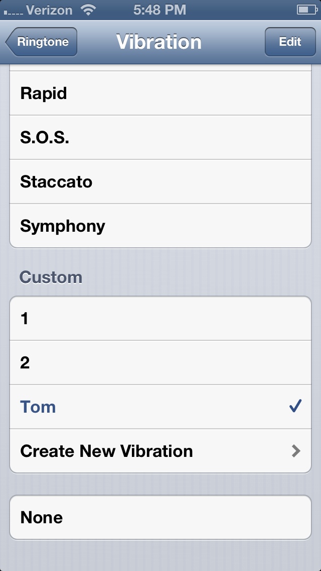Open Create New Vibration
This screenshot has width=321, height=571.
pos(150,451)
